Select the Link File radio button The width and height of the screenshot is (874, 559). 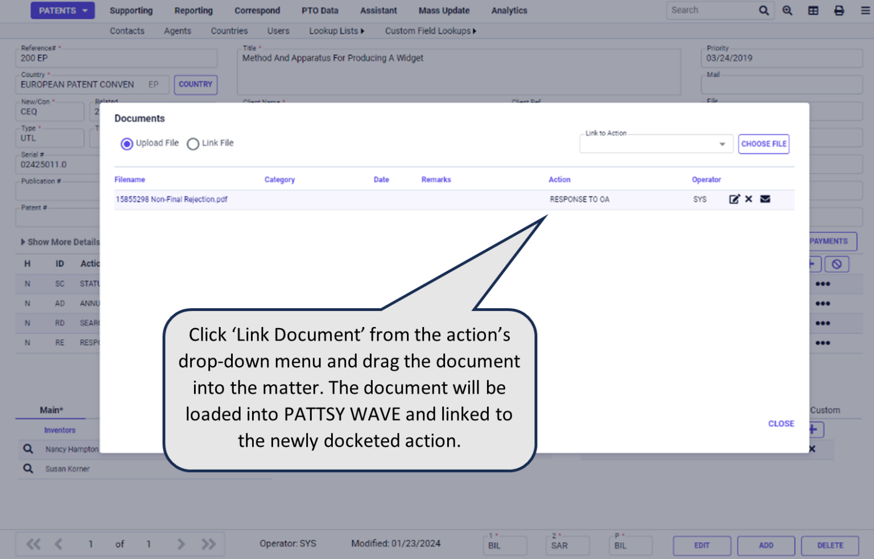coord(193,143)
